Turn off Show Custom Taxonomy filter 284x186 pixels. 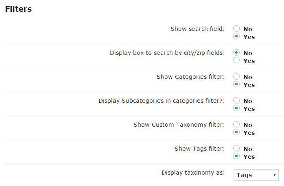(x=236, y=124)
